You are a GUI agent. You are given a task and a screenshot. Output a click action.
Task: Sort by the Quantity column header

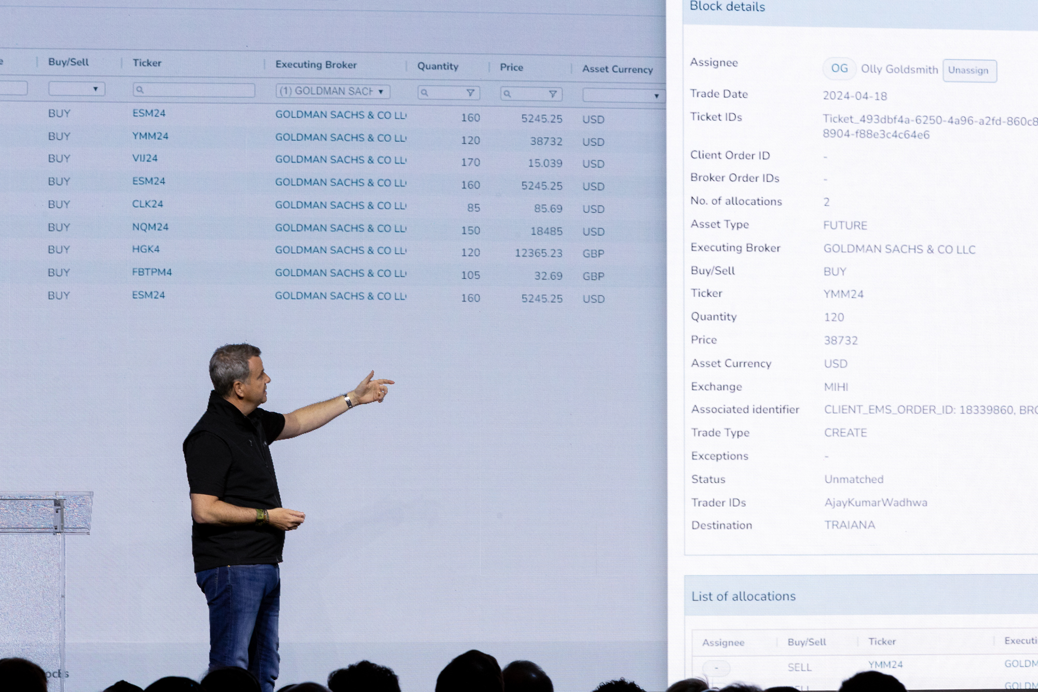pos(438,66)
